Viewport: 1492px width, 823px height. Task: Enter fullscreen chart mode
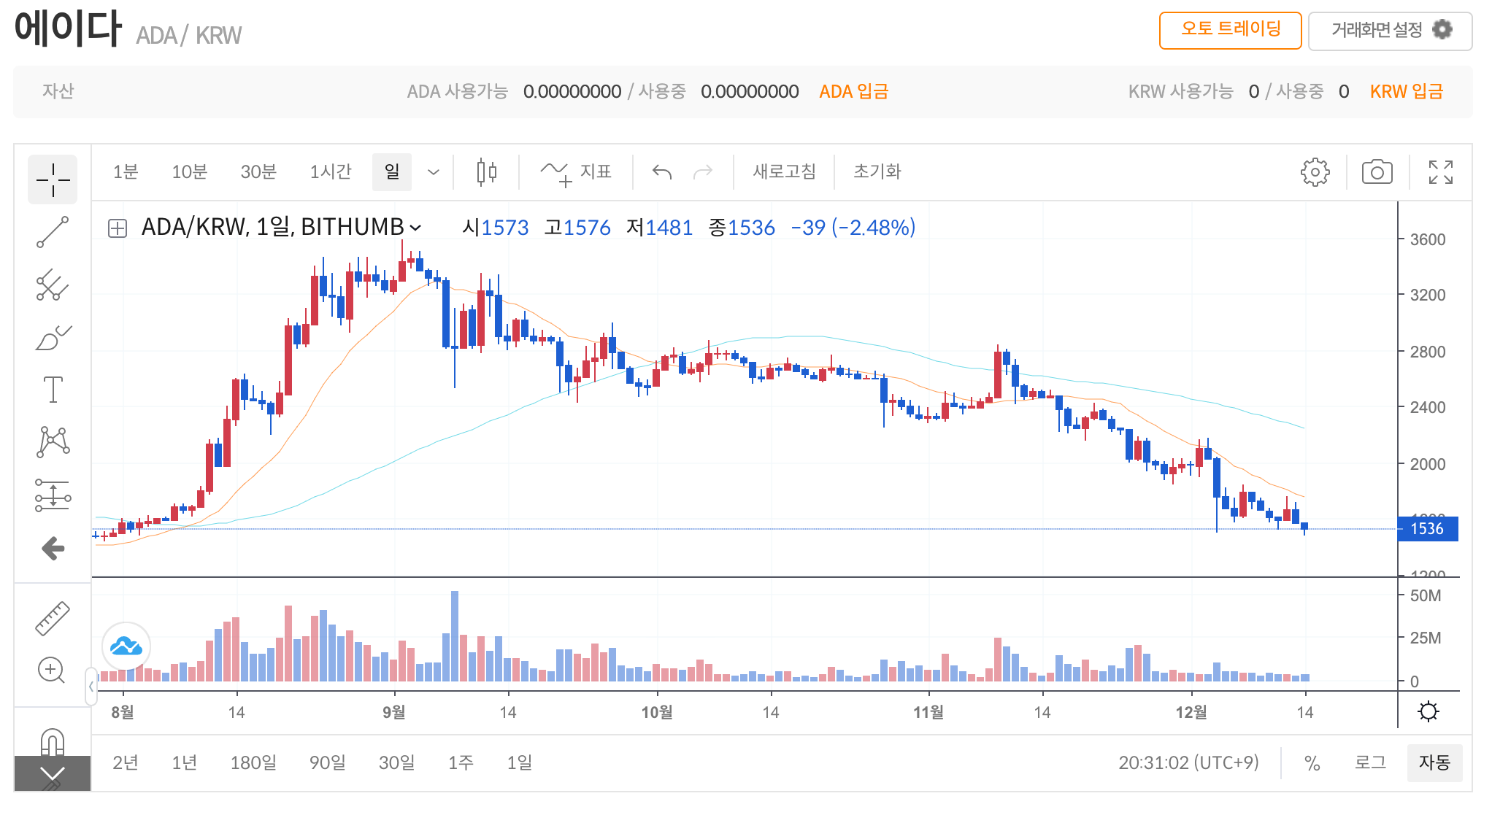tap(1440, 172)
